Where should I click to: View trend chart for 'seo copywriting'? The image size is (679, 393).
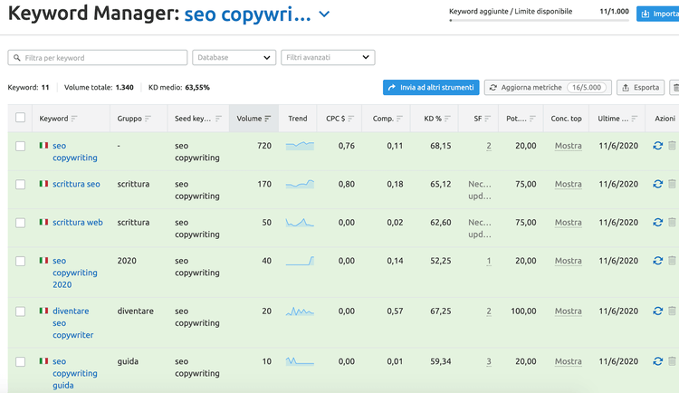300,146
